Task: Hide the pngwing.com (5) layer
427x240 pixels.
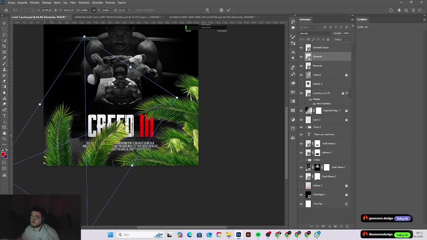Action: pos(301,93)
